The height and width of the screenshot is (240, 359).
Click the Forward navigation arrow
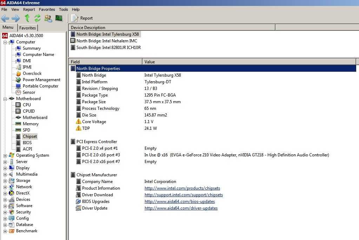click(x=15, y=18)
